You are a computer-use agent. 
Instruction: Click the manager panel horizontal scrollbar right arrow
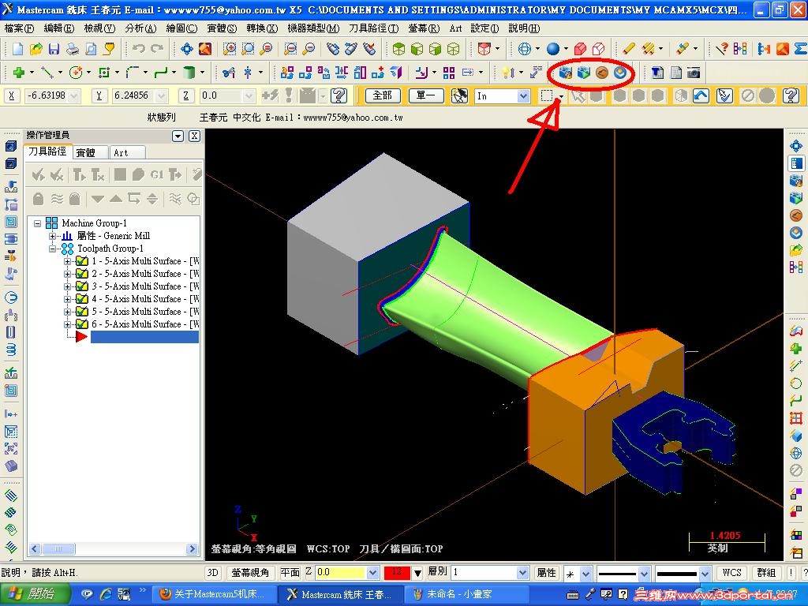(x=193, y=549)
